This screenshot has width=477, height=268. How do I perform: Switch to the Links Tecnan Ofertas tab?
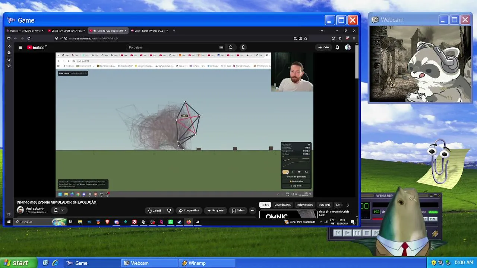tap(149, 31)
